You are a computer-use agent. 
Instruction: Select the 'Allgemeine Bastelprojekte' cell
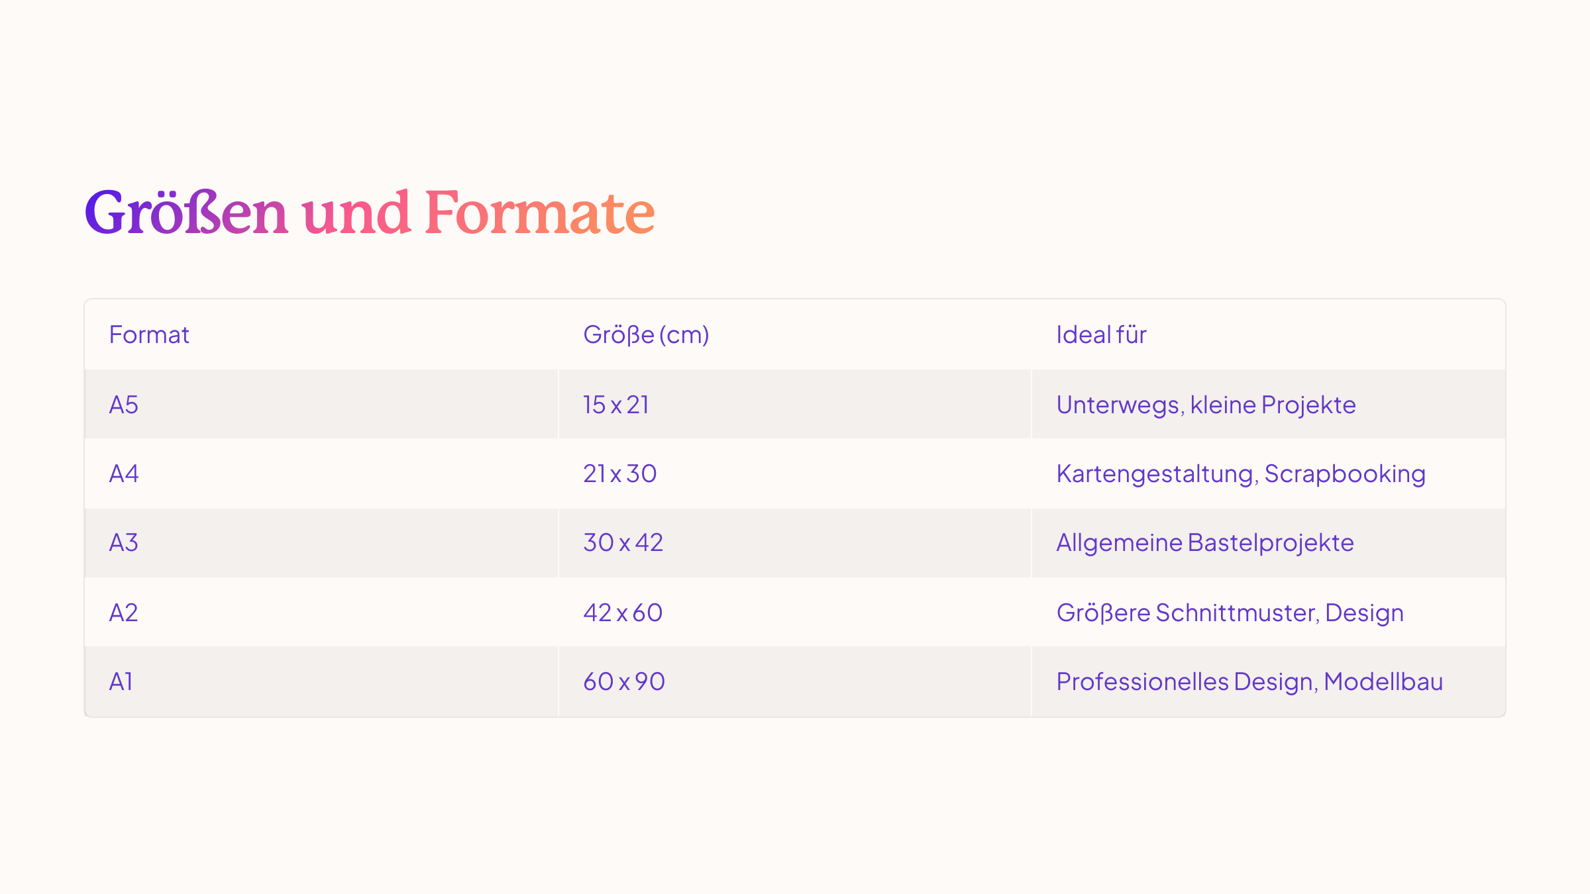(1204, 542)
